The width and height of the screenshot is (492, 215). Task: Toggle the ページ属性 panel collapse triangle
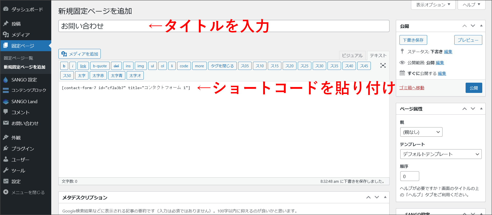[x=481, y=109]
